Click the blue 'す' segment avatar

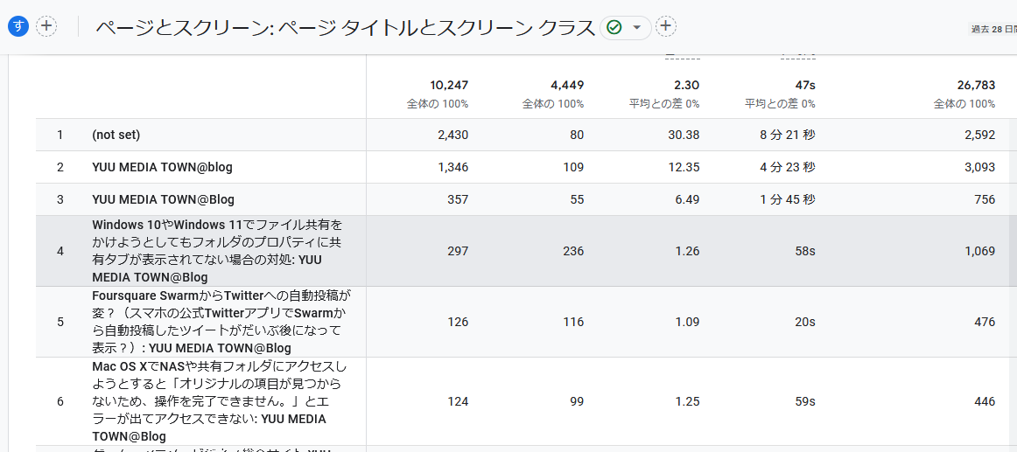(18, 26)
